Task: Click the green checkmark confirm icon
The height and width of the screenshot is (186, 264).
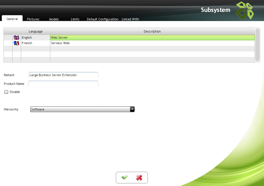Action: tap(125, 178)
